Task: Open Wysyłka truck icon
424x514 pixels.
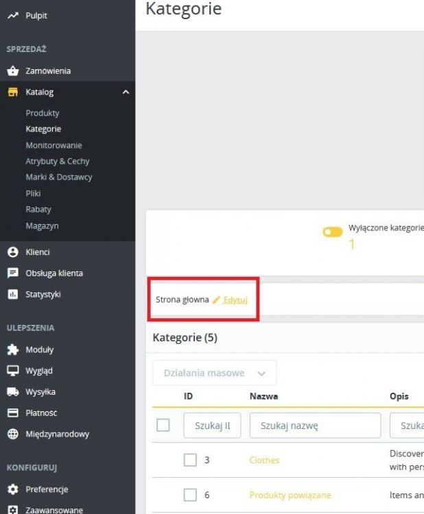Action: (13, 392)
